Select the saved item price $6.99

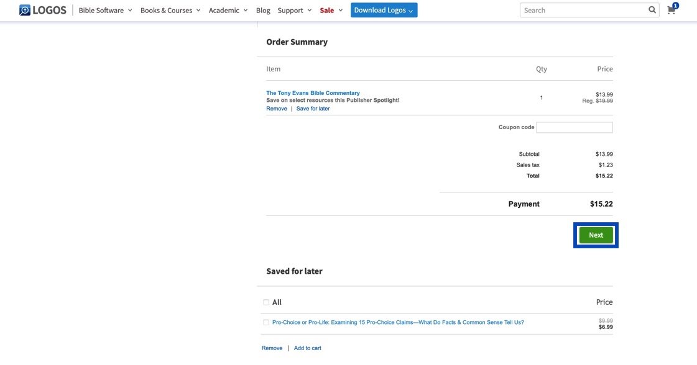(606, 327)
